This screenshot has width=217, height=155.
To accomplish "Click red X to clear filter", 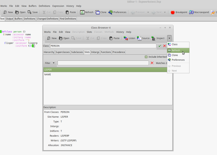I will click(x=152, y=63).
